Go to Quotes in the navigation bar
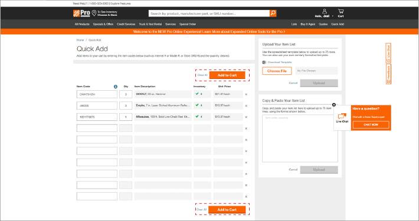This screenshot has height=221, width=419. click(x=323, y=24)
